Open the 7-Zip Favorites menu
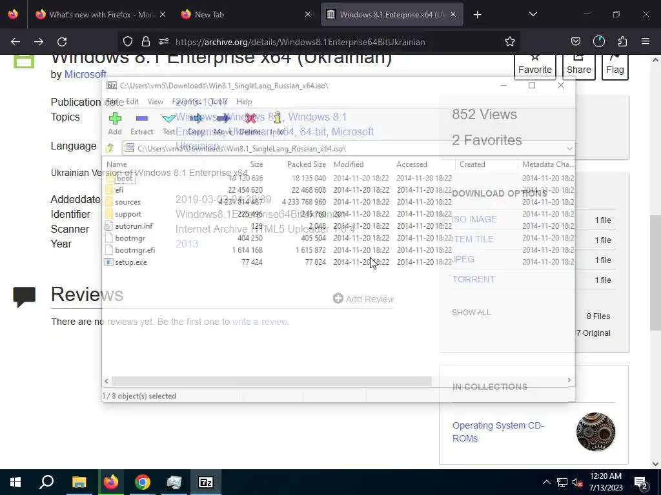Viewport: 661px width, 495px height. pyautogui.click(x=187, y=101)
